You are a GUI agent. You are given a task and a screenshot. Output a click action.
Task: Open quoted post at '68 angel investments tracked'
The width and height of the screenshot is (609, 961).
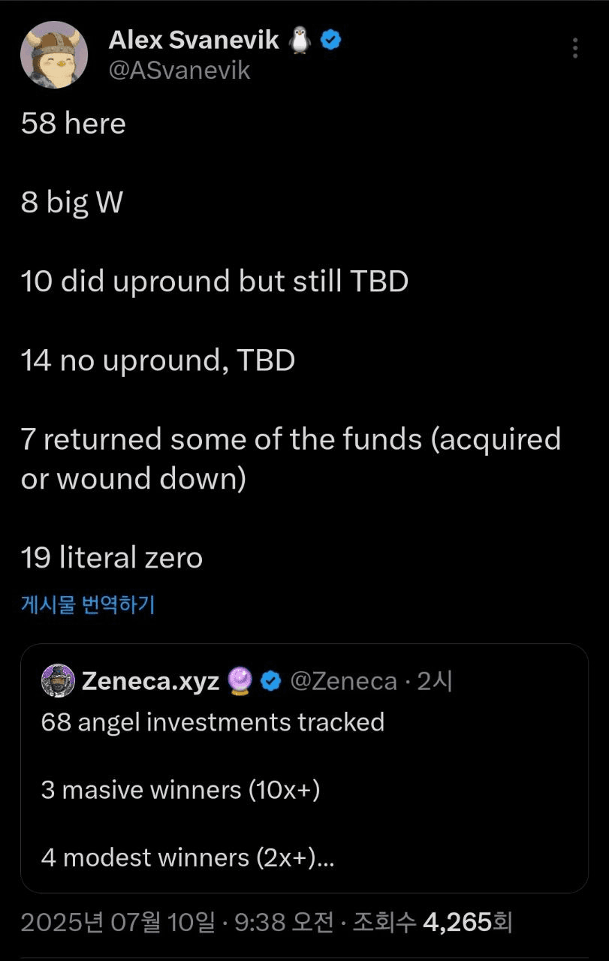(213, 722)
